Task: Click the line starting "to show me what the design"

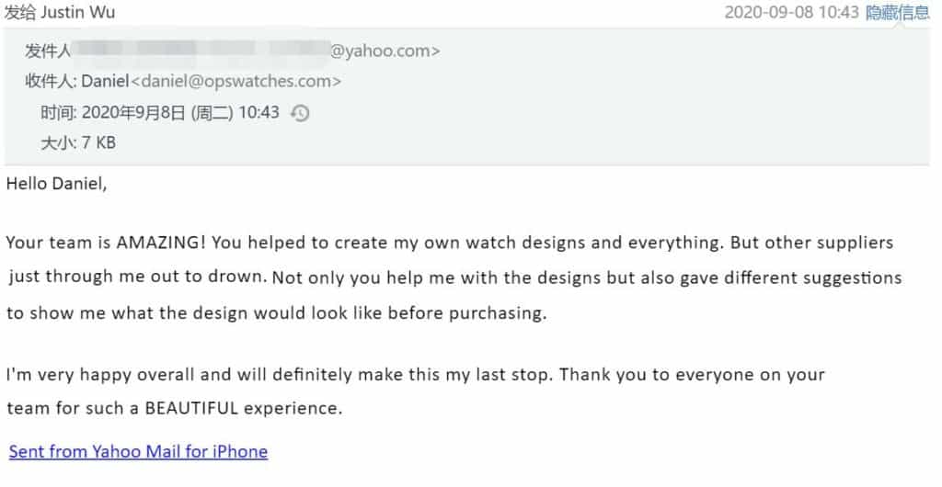Action: click(x=276, y=312)
